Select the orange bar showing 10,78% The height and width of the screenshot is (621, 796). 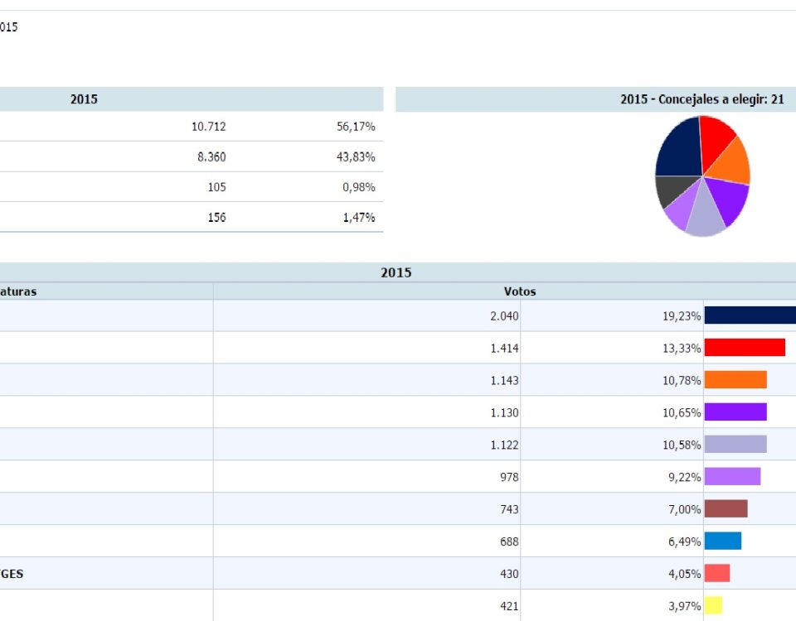coord(735,380)
